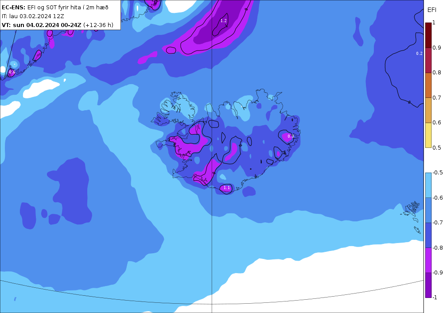This screenshot has height=313, width=443.
Task: Click the 'IT: lau 03.02.2024 12Z' text line
Action: point(33,16)
